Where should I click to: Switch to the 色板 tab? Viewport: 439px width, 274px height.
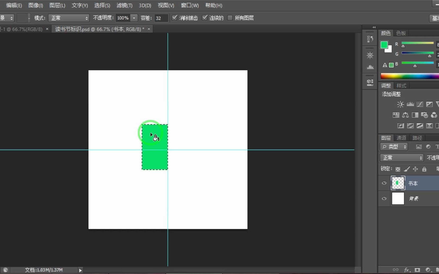click(x=401, y=33)
